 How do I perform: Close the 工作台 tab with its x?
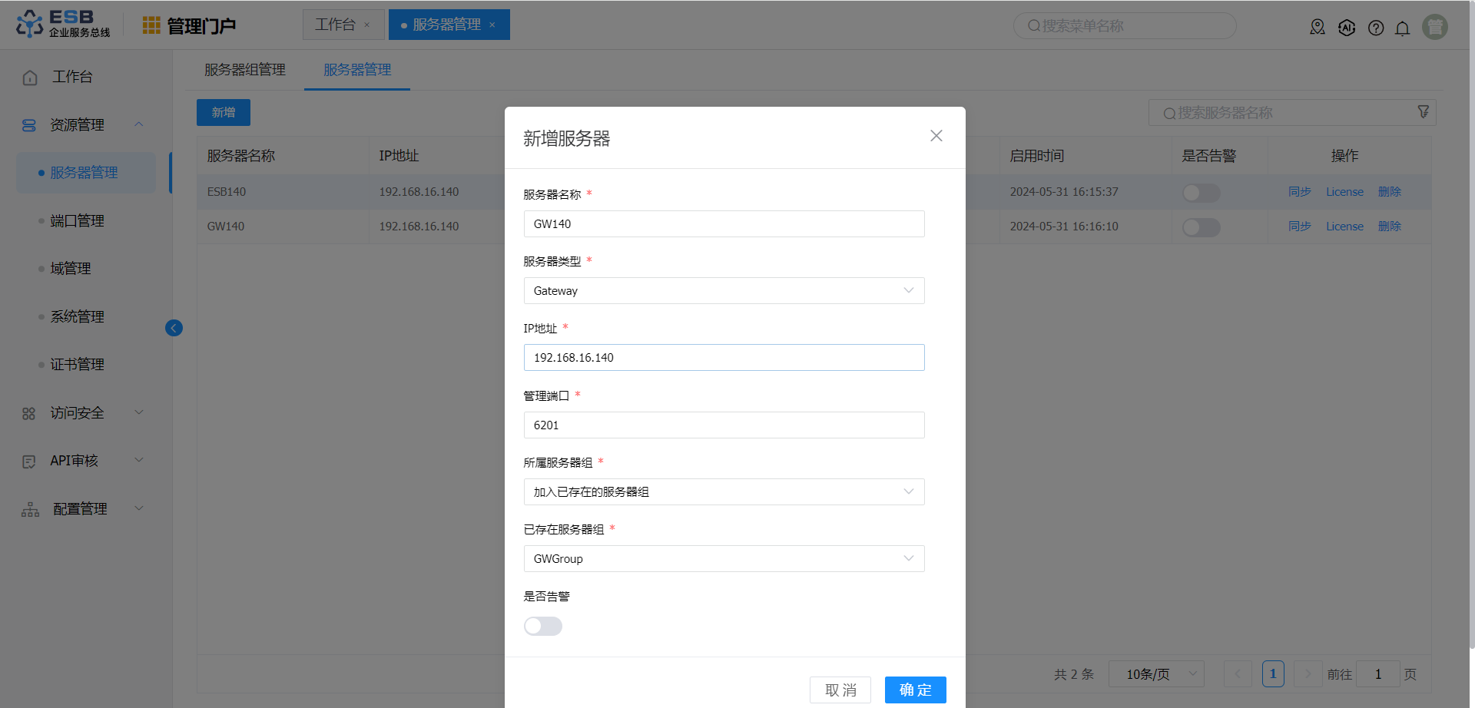(x=367, y=25)
